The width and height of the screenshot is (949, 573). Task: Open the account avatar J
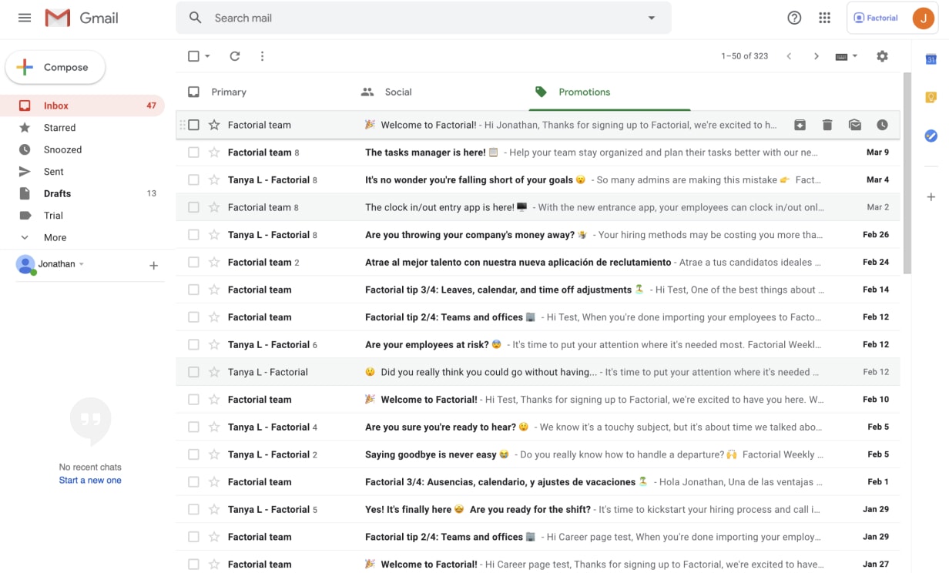[x=923, y=18]
